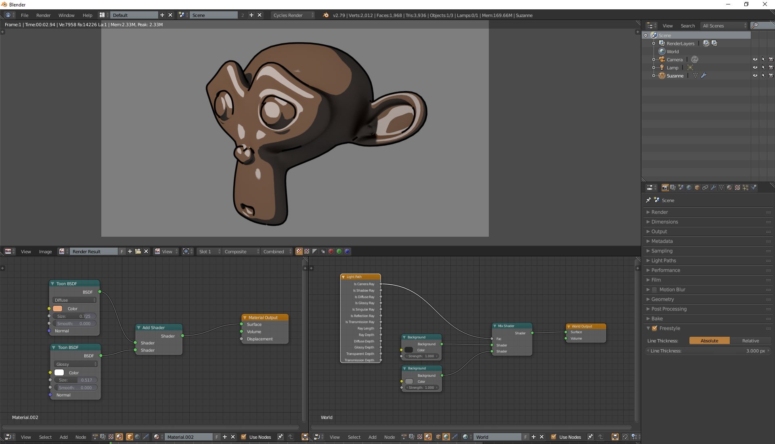The image size is (775, 444).
Task: Set line thickness mode to Absolute
Action: tap(709, 341)
